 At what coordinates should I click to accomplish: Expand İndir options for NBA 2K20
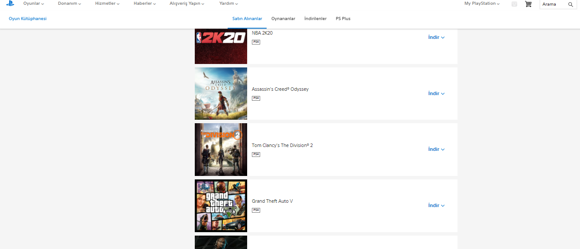pos(436,37)
